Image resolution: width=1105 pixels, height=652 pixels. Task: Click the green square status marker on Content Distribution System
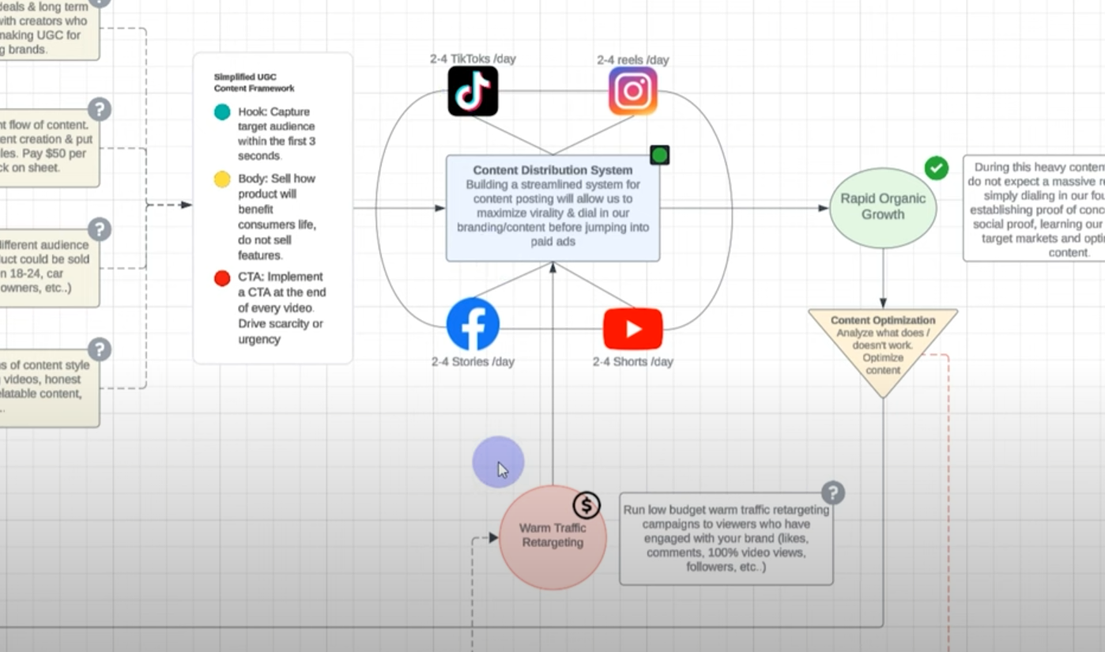(x=660, y=155)
